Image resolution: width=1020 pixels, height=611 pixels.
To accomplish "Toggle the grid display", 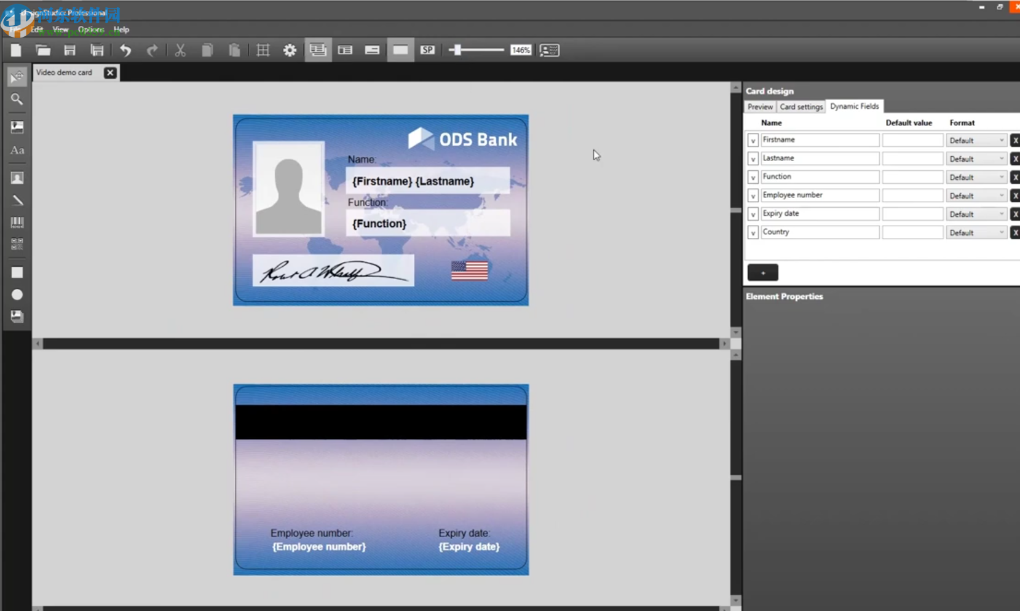I will tap(262, 50).
